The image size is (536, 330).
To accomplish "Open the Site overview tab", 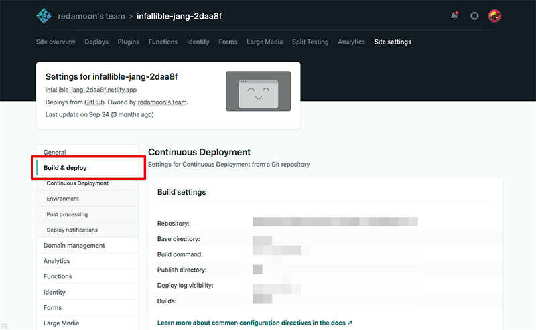I will 56,42.
